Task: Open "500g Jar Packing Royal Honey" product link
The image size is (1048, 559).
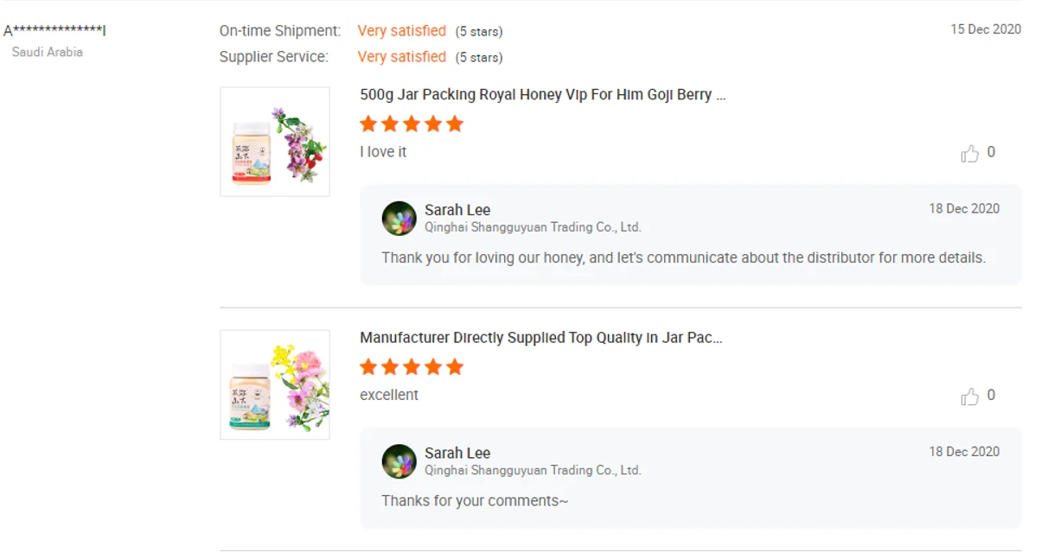Action: [542, 95]
